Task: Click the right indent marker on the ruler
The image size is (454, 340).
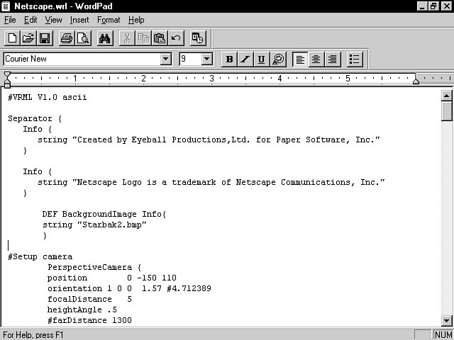Action: 416,81
